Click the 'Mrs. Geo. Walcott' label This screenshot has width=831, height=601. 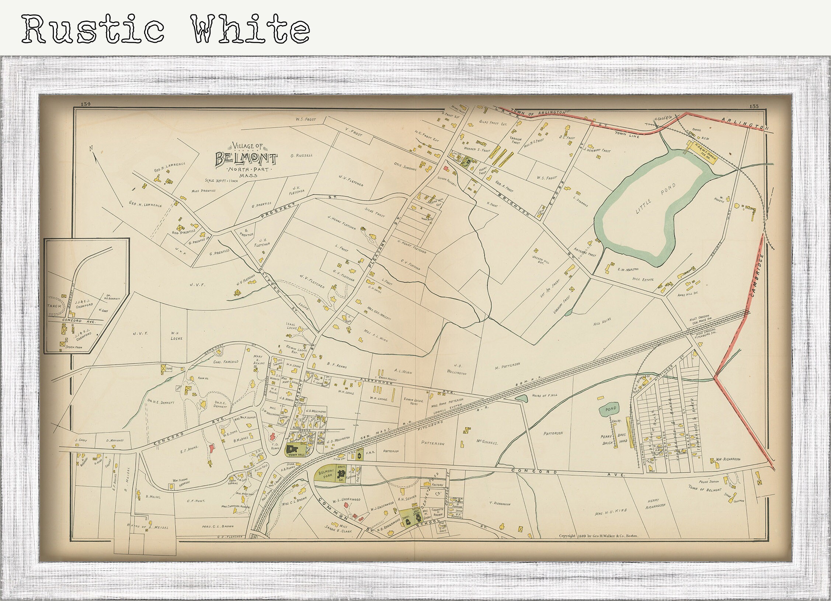379,313
